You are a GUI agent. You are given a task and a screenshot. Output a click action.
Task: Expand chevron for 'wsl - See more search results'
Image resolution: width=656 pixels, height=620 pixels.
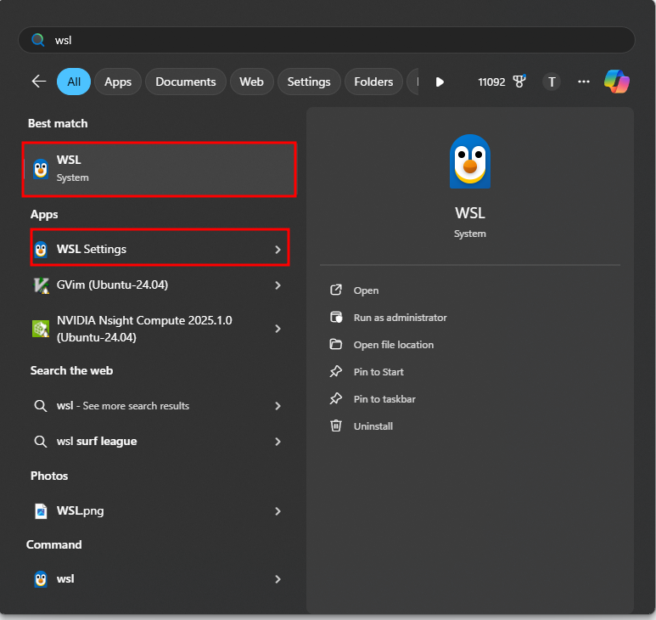[x=278, y=406]
